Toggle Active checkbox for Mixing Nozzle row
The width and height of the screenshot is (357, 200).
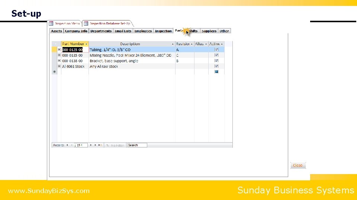click(216, 55)
